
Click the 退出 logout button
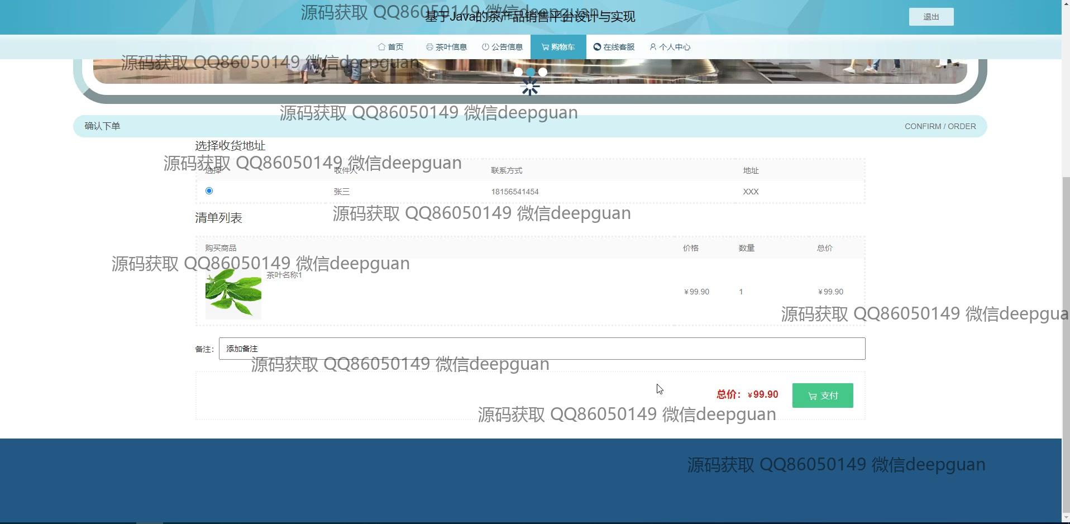[x=931, y=17]
